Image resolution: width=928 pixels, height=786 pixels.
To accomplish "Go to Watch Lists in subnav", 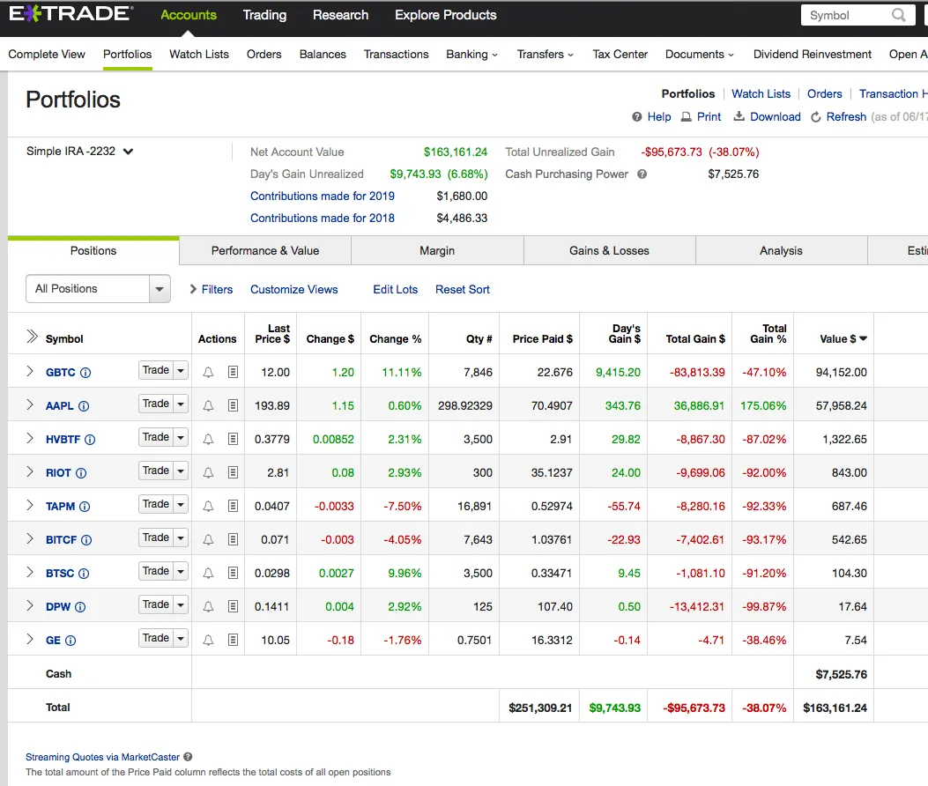I will 199,55.
